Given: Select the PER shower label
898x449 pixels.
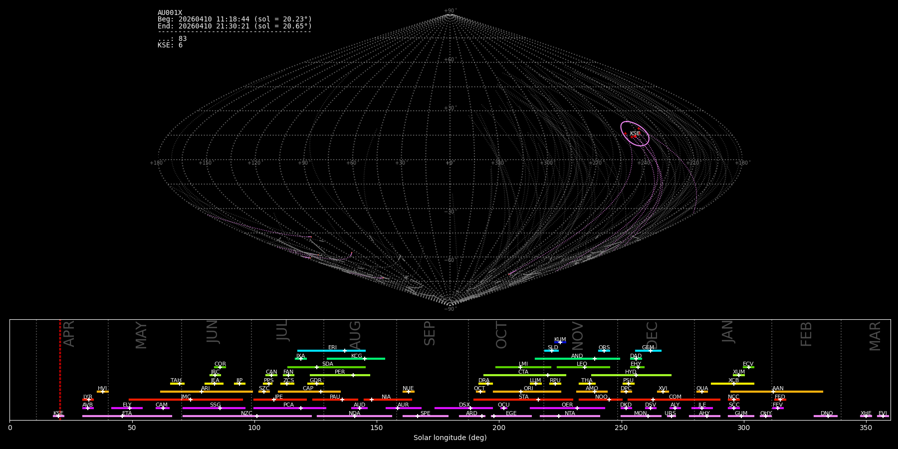Looking at the screenshot, I should 340,372.
